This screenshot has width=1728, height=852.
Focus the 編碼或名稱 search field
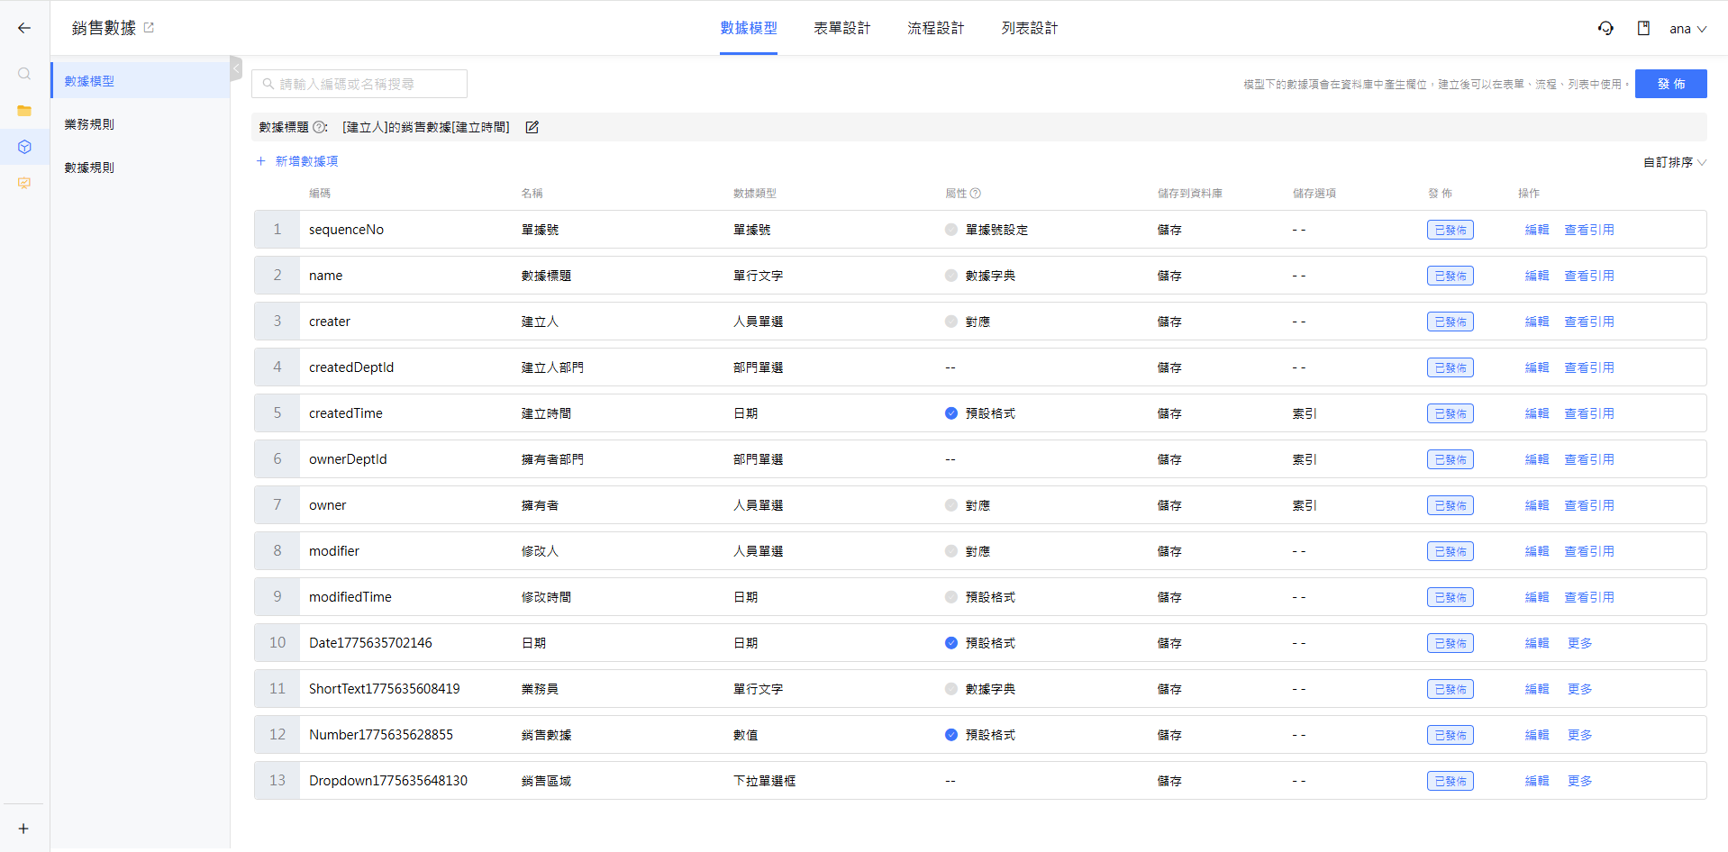(x=359, y=84)
